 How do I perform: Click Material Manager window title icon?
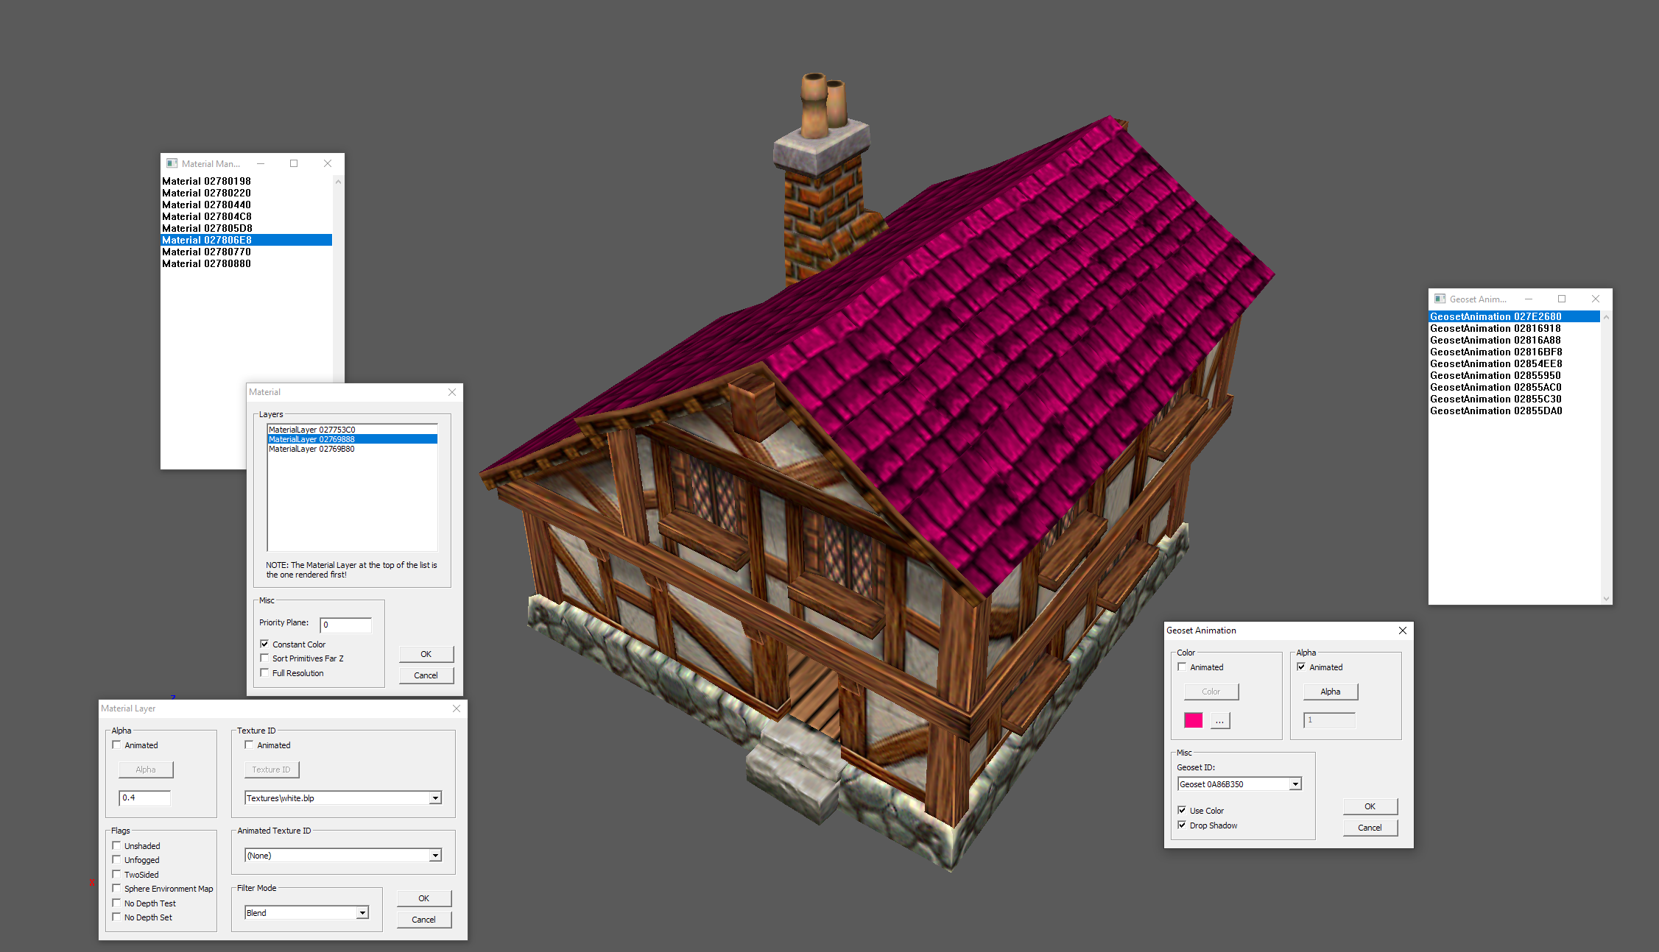point(172,163)
